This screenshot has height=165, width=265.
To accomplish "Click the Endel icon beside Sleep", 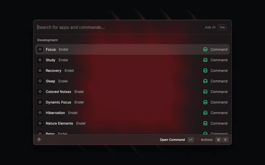I will 40,81.
